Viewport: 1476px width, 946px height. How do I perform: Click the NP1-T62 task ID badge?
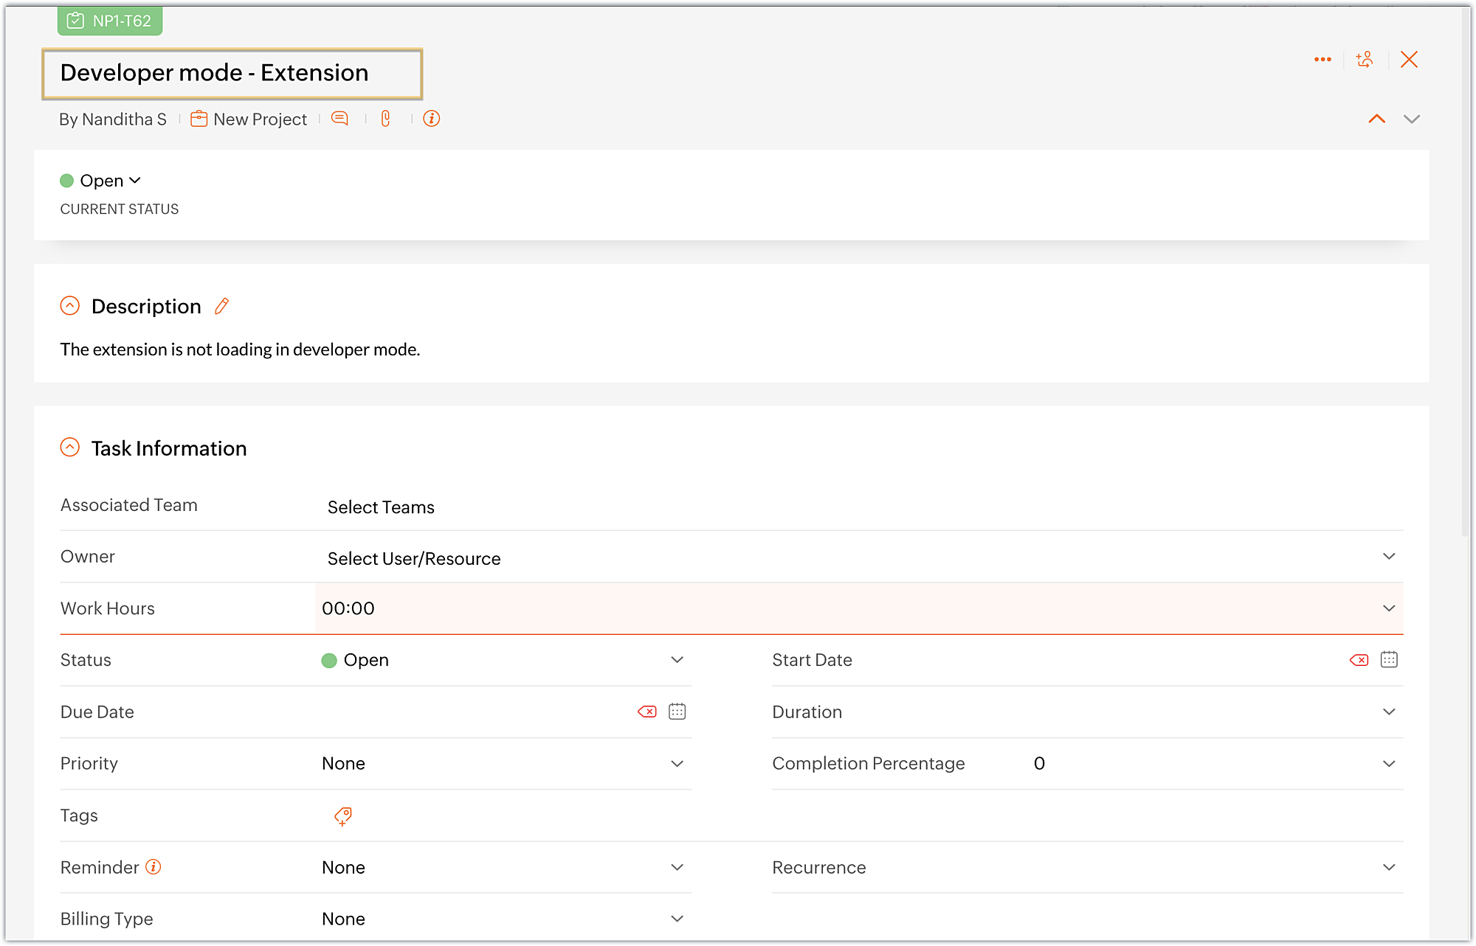(110, 21)
